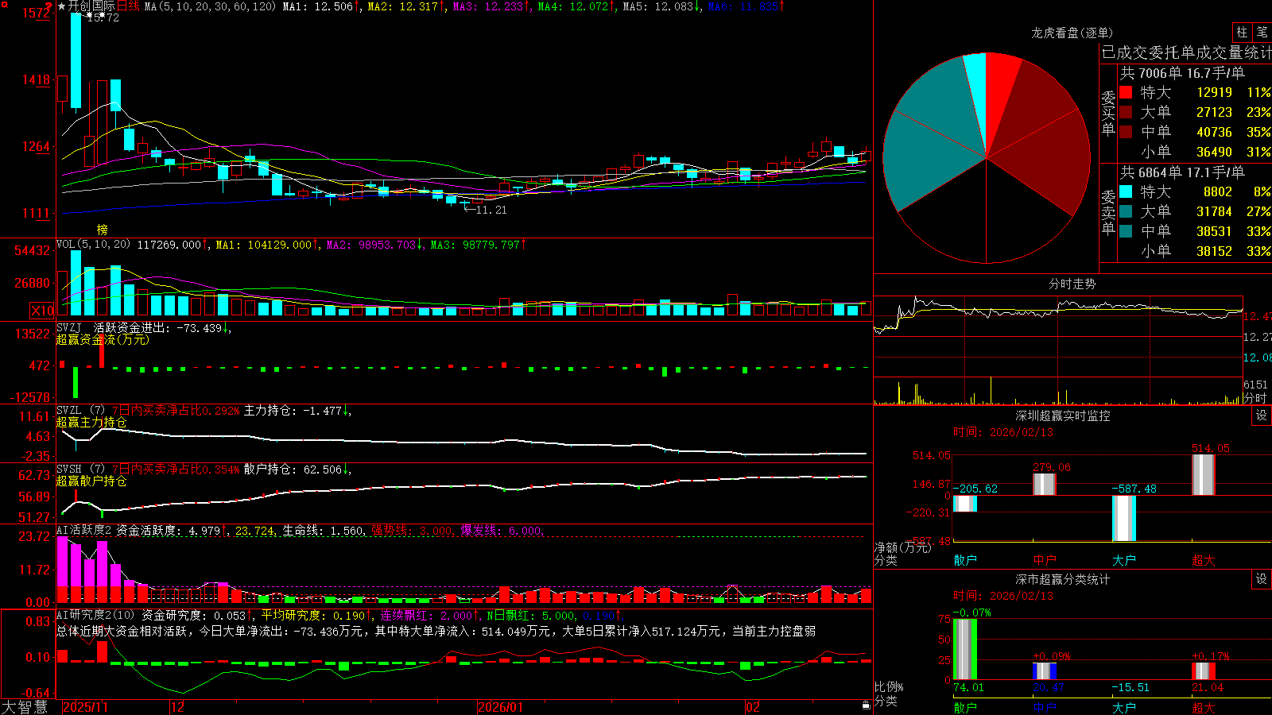Open the VOL(5,10,20) indicator parameters
The height and width of the screenshot is (715, 1272).
(93, 245)
